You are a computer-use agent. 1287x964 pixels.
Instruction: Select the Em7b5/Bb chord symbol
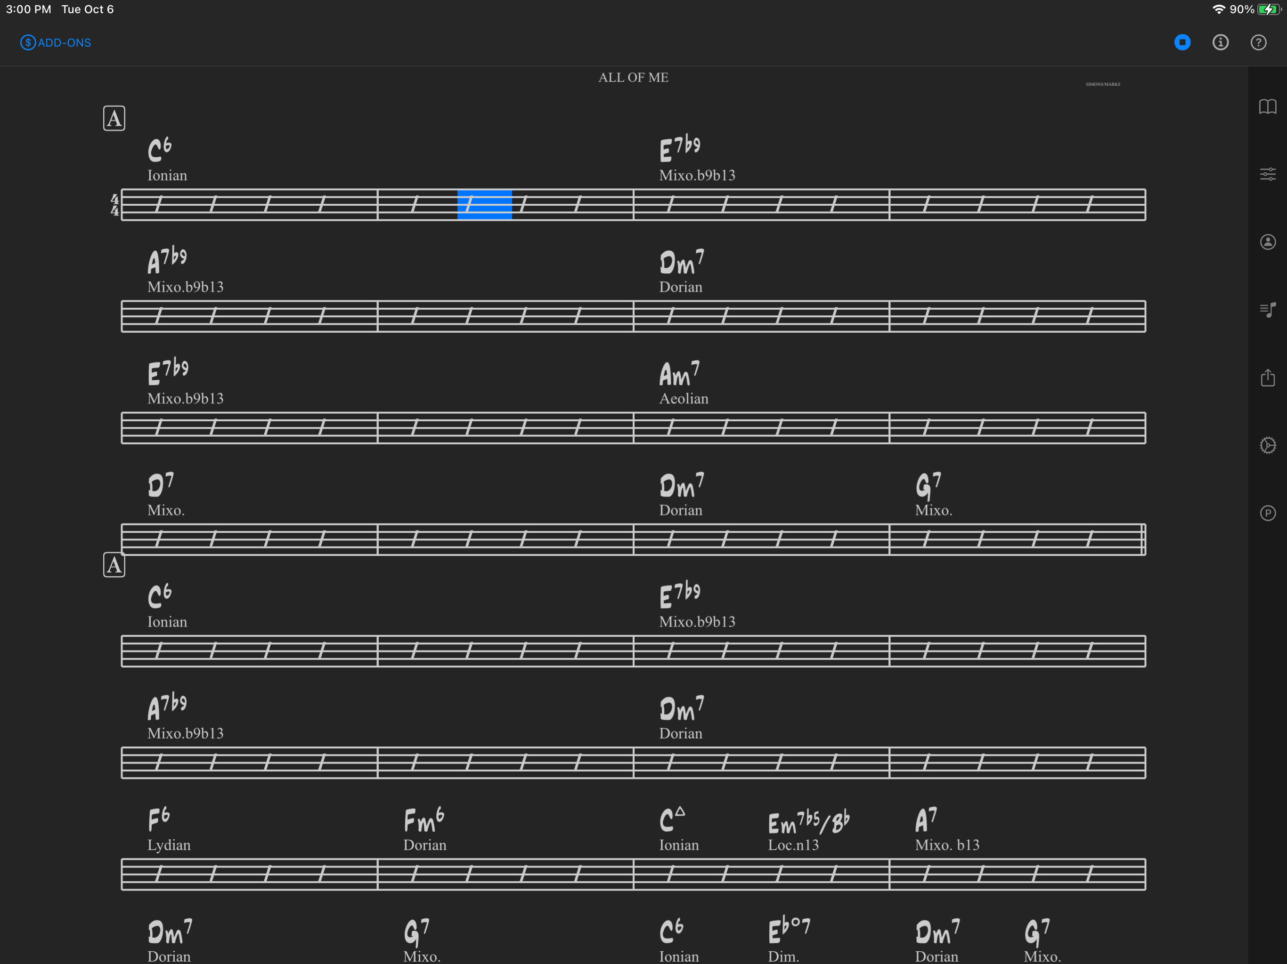[x=808, y=822]
